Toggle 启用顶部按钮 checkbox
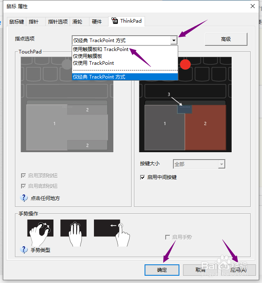The image size is (262, 283). point(23,176)
